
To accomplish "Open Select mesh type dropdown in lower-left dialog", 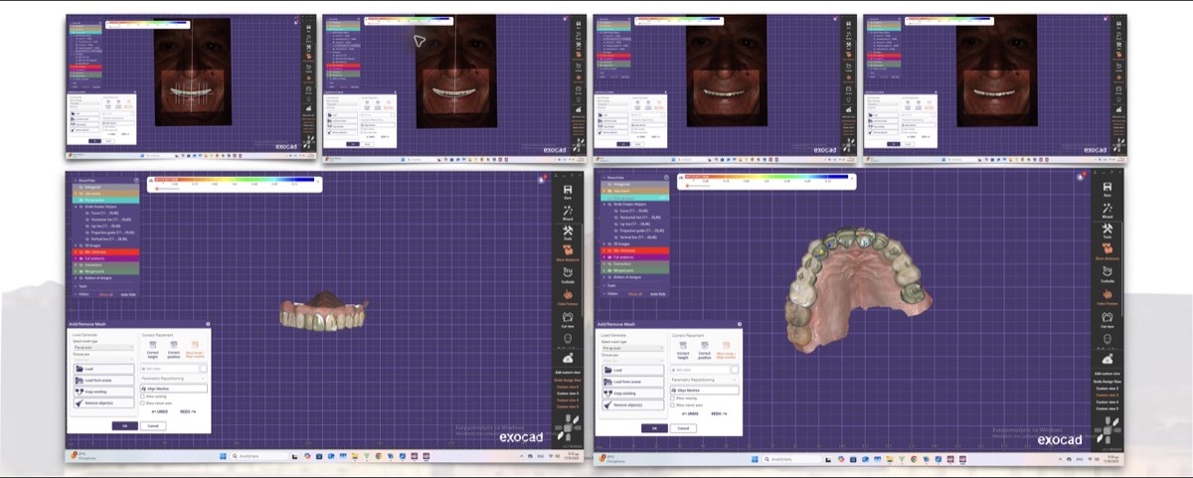I will (103, 348).
